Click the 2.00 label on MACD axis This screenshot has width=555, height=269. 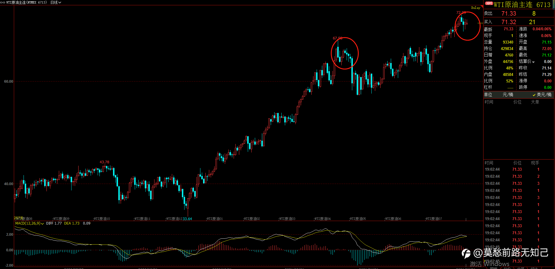(x=10, y=235)
